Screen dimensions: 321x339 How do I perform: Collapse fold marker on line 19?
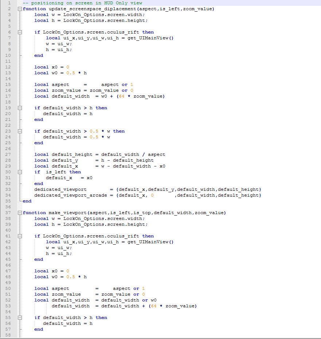coord(20,108)
